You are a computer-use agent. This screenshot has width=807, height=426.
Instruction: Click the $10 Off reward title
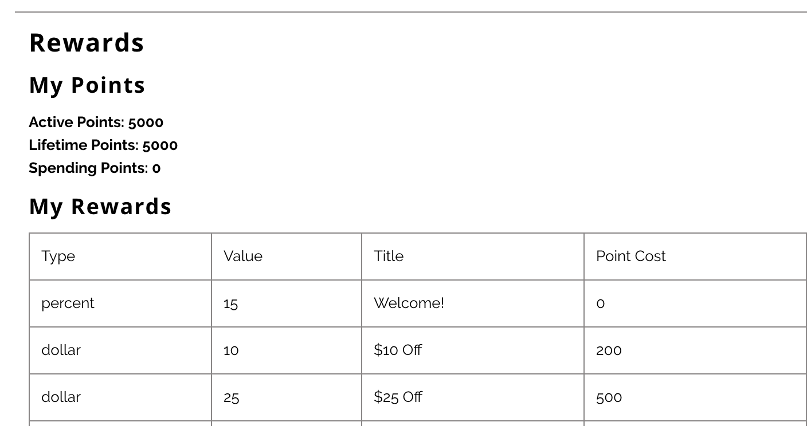(x=398, y=350)
